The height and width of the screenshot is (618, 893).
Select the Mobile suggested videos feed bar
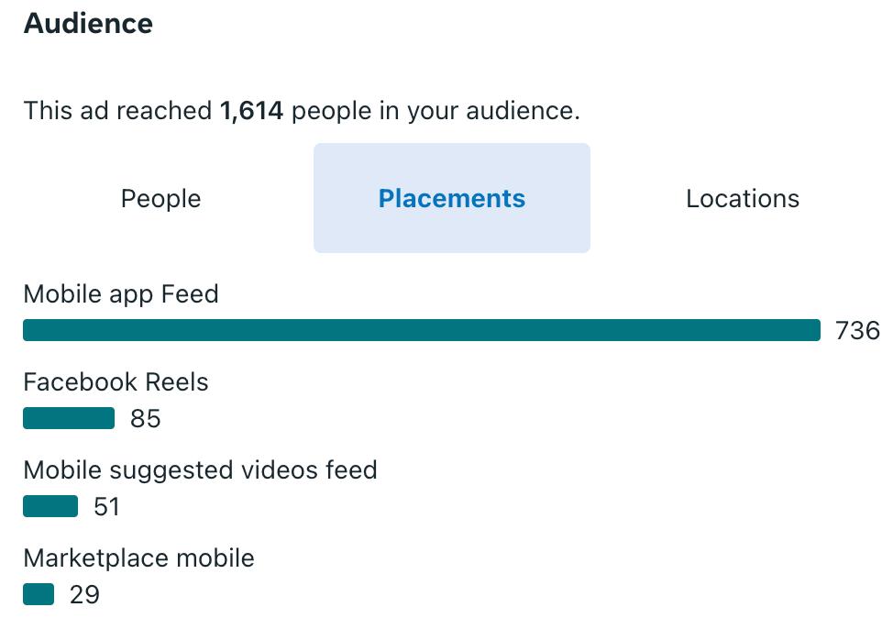(50, 506)
